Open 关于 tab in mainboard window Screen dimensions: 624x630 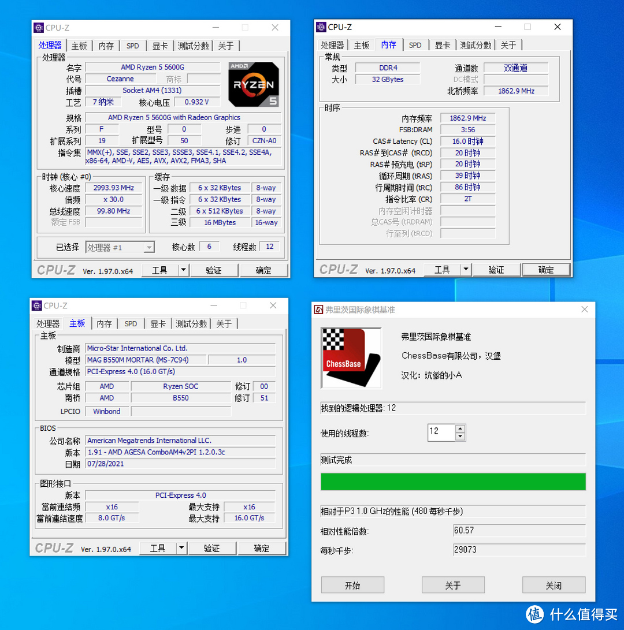[x=224, y=323]
